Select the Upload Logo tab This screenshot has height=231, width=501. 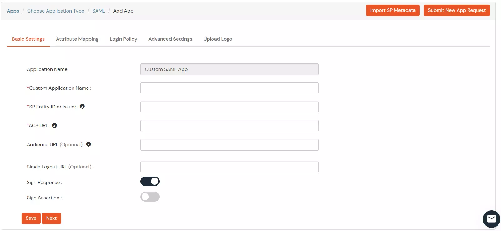tap(218, 39)
